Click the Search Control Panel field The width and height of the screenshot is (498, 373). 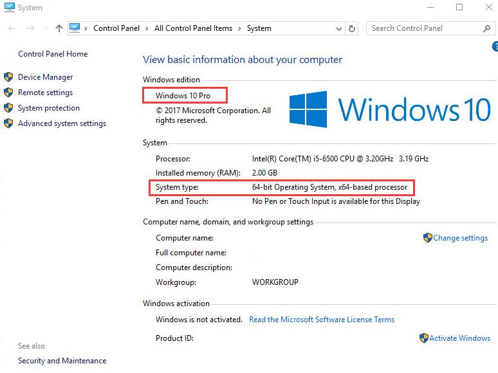click(430, 28)
